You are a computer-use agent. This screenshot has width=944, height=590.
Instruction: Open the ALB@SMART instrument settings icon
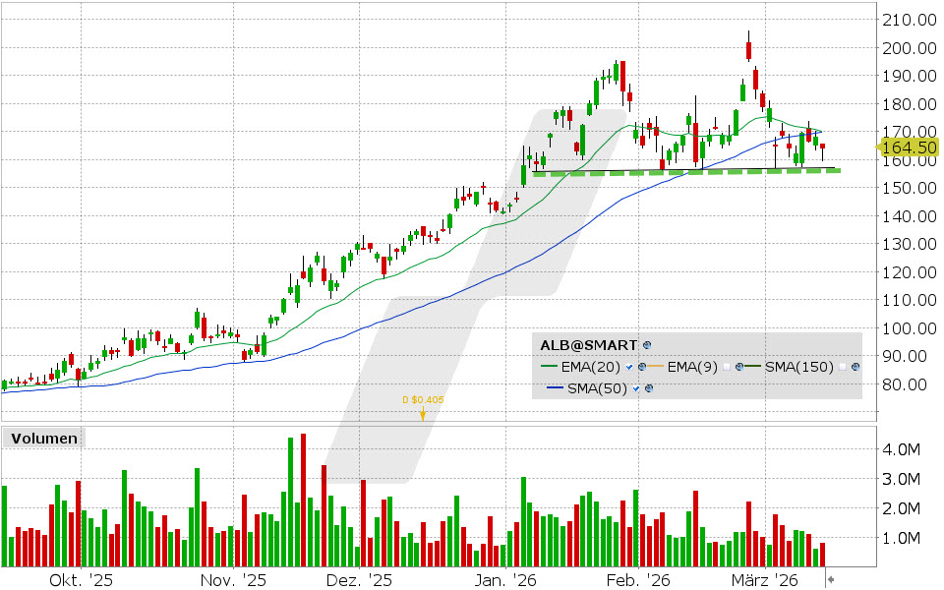click(x=646, y=345)
